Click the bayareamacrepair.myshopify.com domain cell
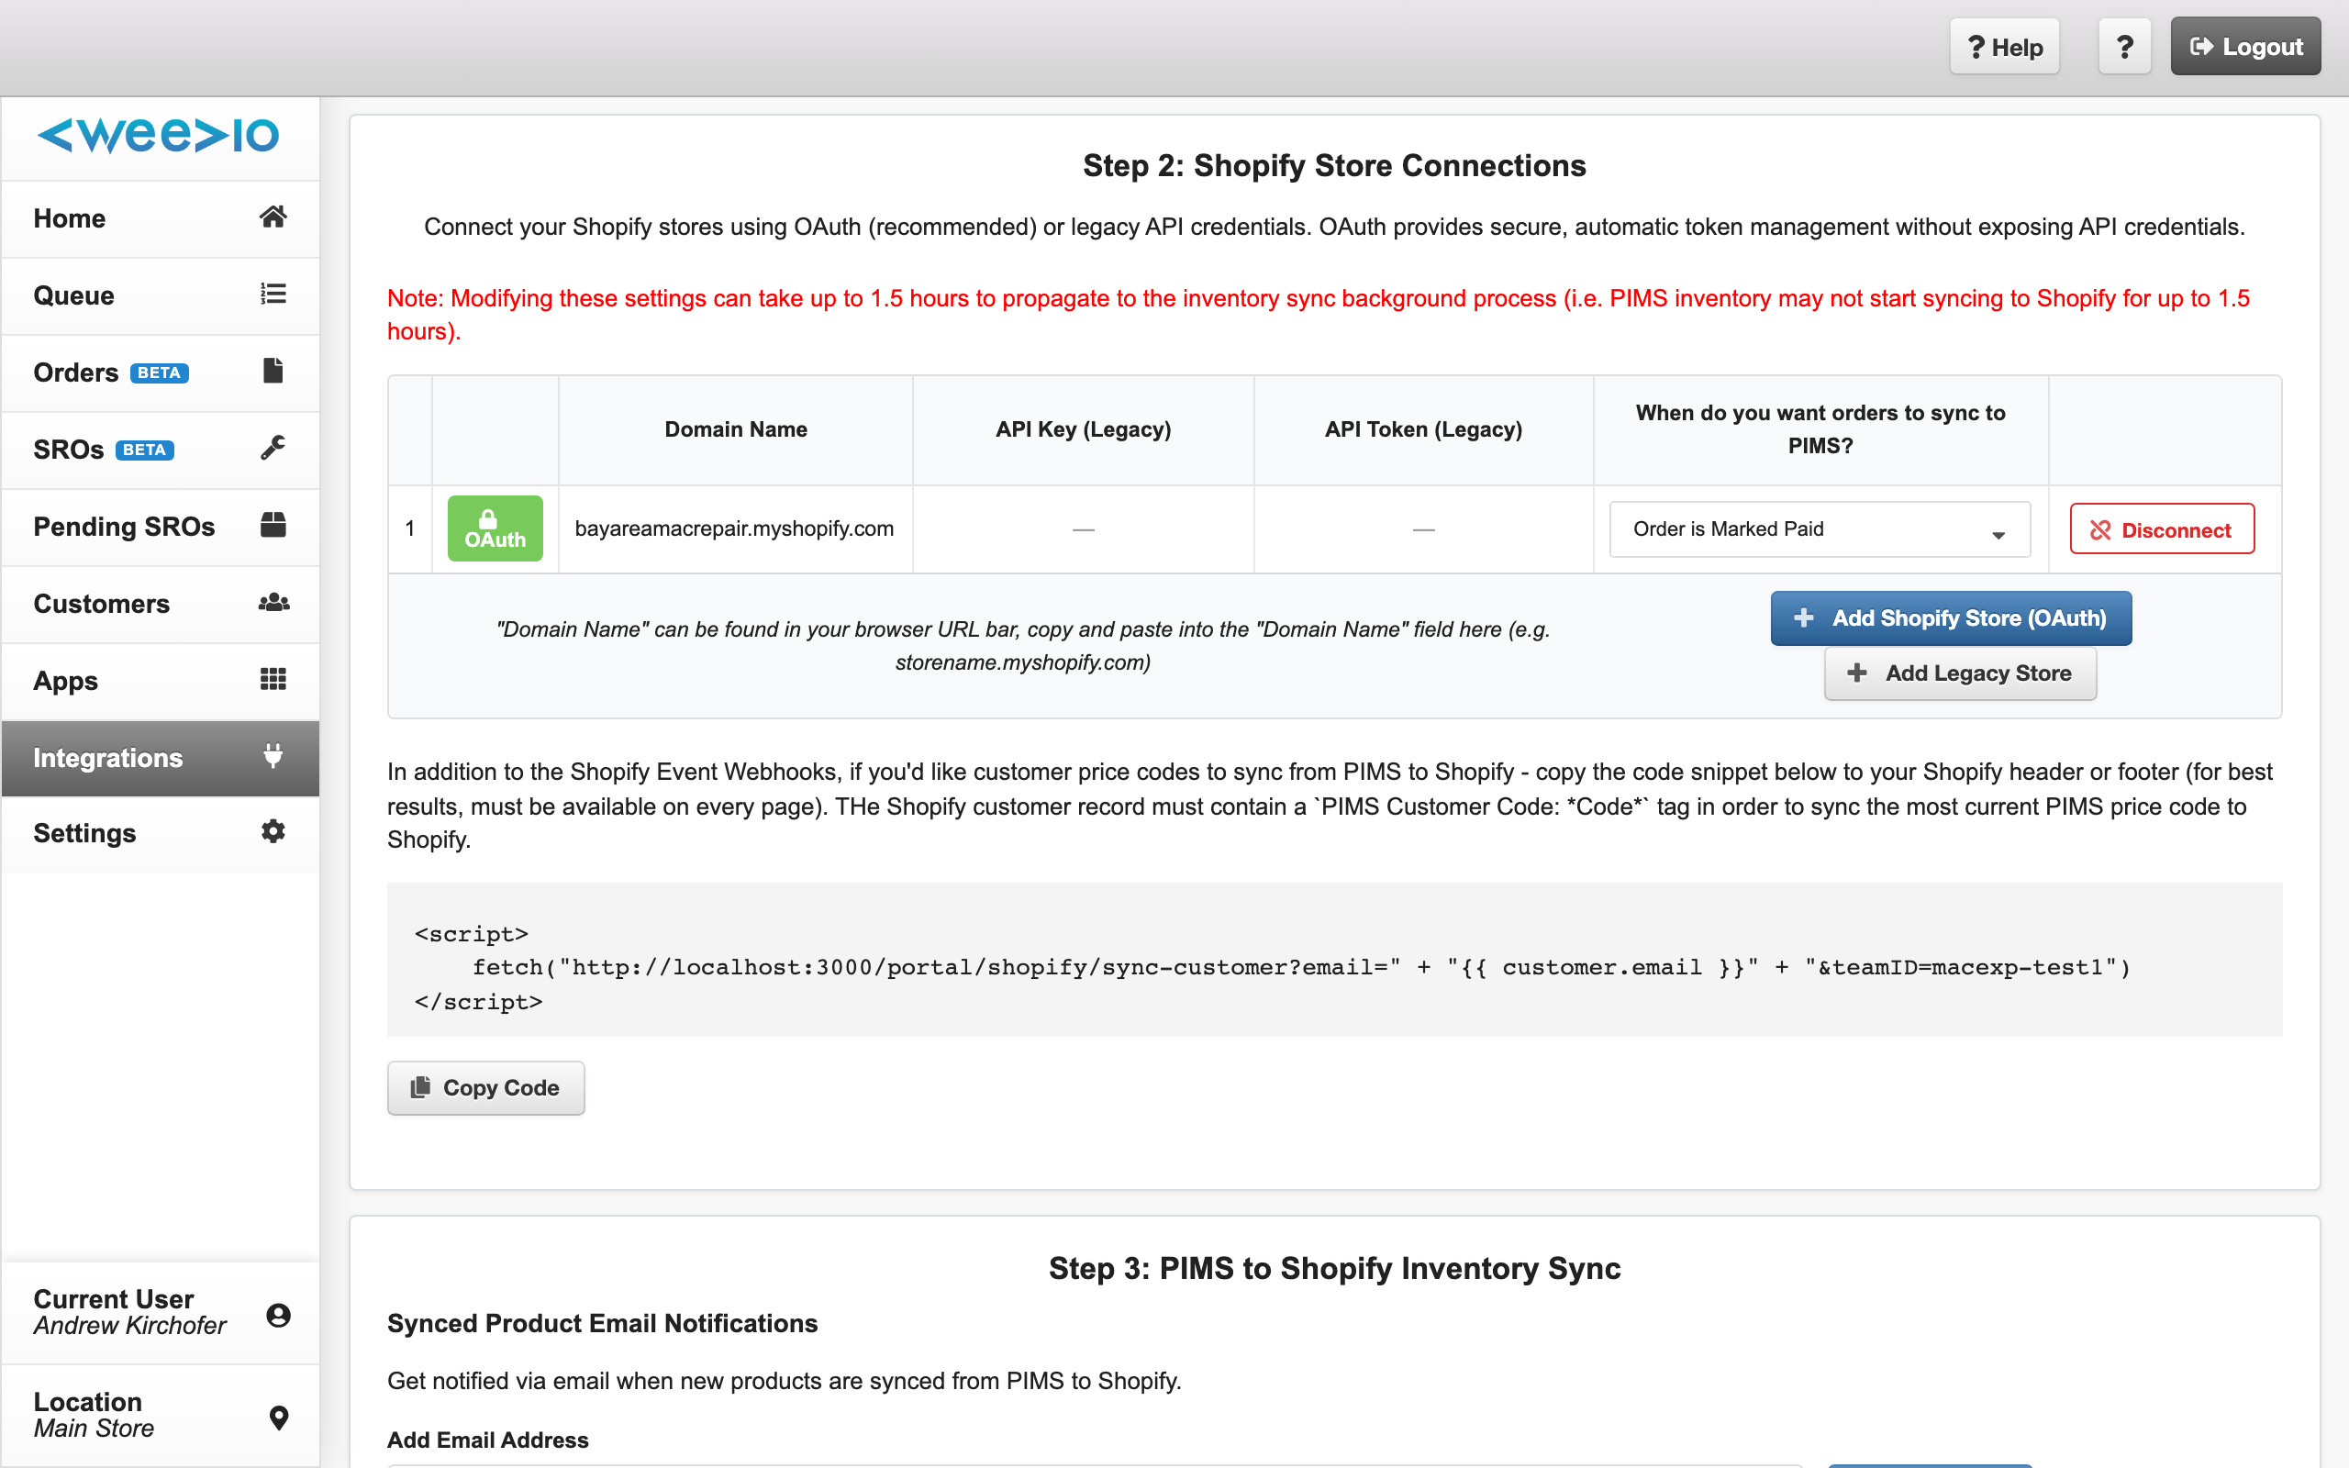 (x=734, y=529)
